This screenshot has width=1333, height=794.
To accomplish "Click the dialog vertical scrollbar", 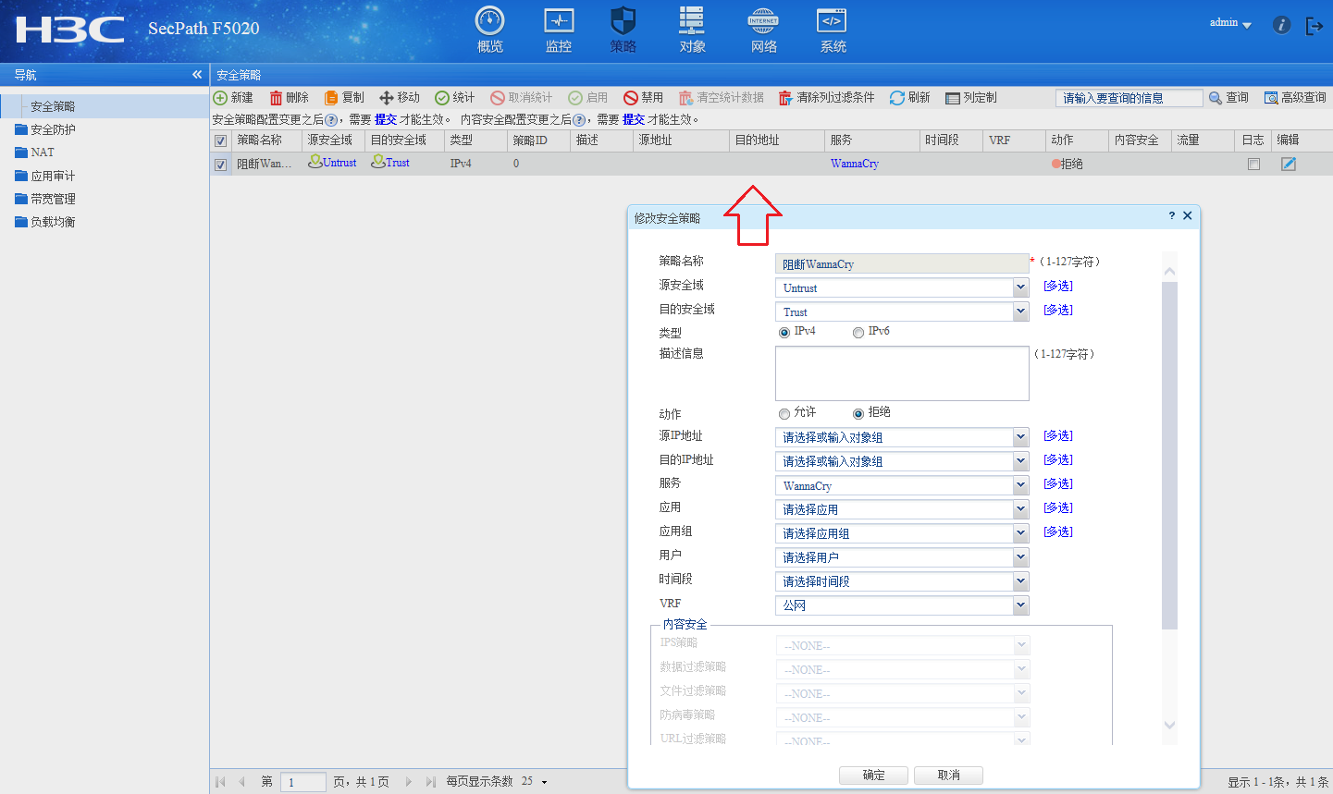I will (x=1169, y=455).
